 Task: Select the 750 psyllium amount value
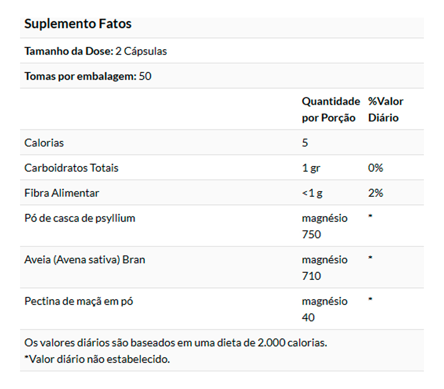311,234
